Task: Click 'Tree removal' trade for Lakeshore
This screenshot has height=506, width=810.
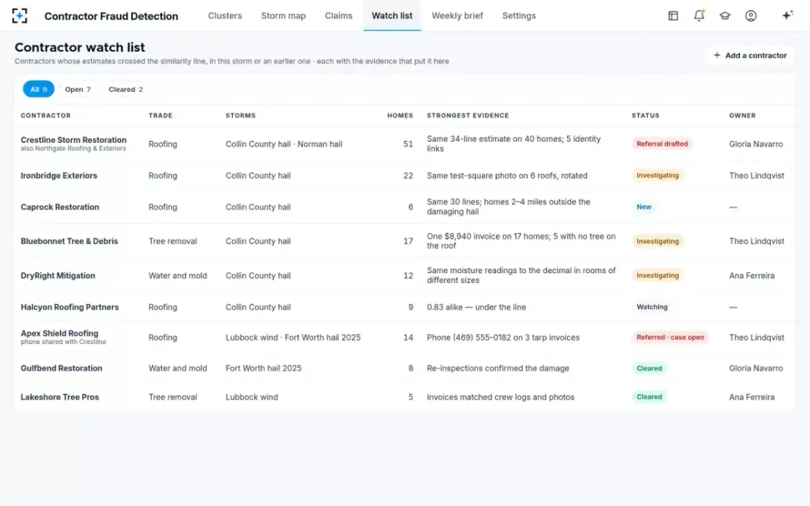Action: (x=173, y=397)
